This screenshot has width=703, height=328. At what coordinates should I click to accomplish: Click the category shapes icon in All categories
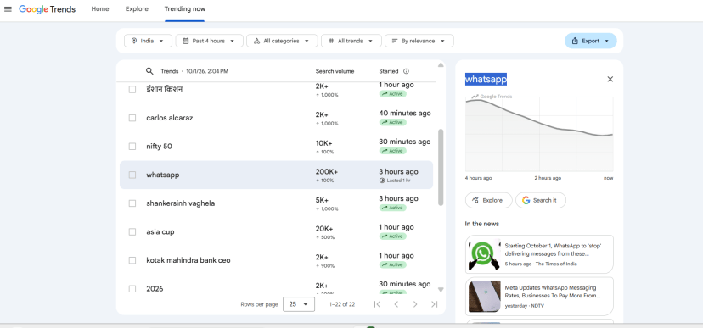(257, 41)
